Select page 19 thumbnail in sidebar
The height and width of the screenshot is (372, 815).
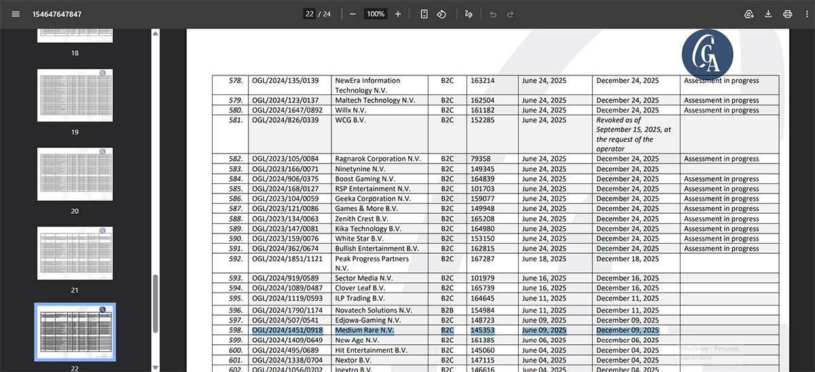[75, 96]
